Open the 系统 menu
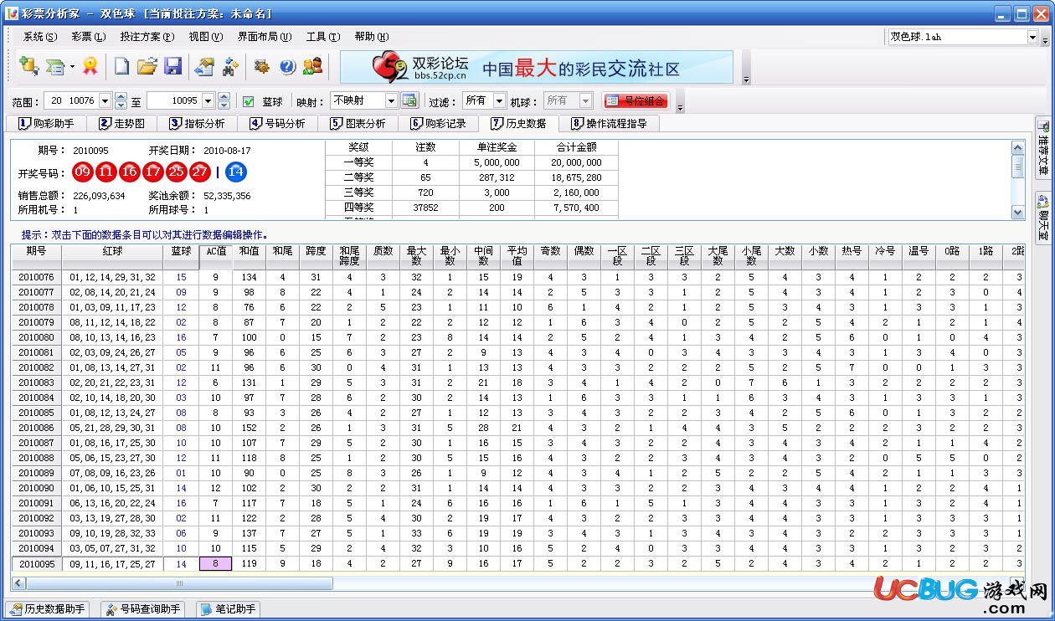1055x621 pixels. click(40, 37)
